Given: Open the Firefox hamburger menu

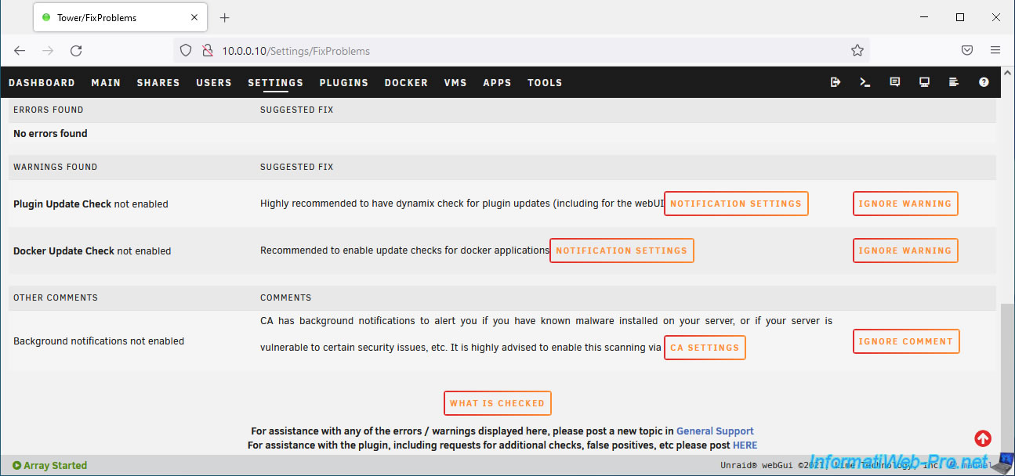Looking at the screenshot, I should [995, 50].
